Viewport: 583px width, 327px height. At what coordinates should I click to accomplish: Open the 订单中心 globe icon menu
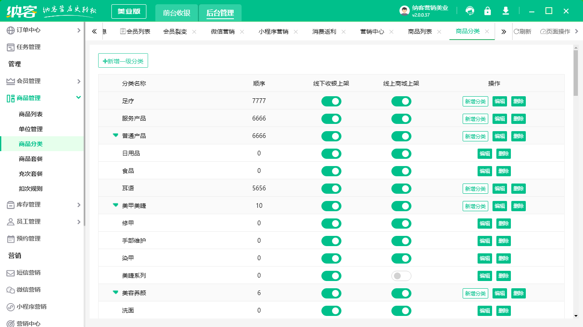tap(11, 30)
